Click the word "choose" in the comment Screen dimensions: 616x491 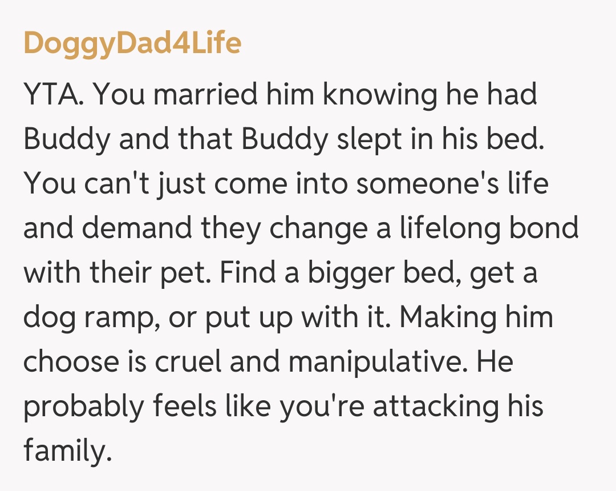point(71,363)
